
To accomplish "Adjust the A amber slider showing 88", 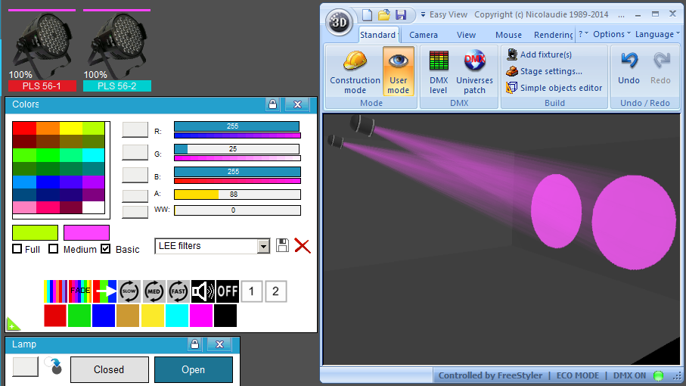I will click(237, 195).
